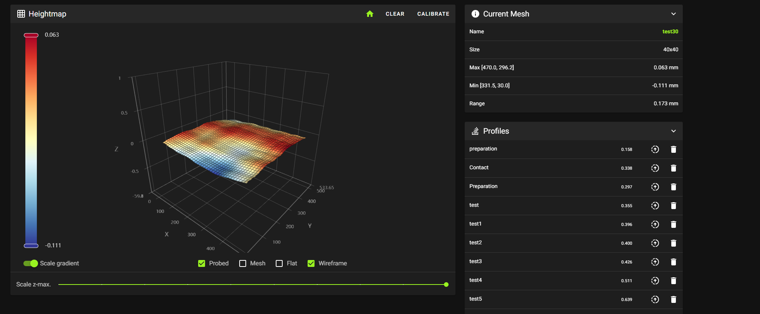The height and width of the screenshot is (314, 760).
Task: Click the CLEAR button
Action: [395, 14]
